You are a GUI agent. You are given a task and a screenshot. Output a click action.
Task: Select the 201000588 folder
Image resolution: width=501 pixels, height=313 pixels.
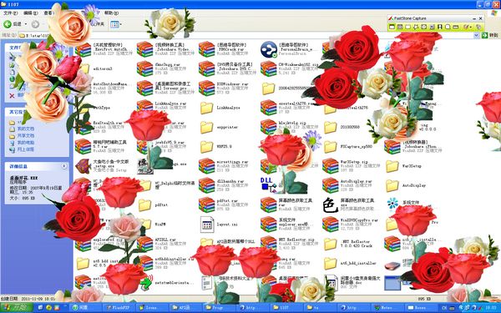330,127
